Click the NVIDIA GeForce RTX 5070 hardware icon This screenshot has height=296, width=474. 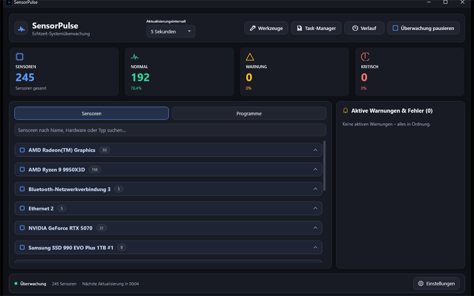coord(22,228)
